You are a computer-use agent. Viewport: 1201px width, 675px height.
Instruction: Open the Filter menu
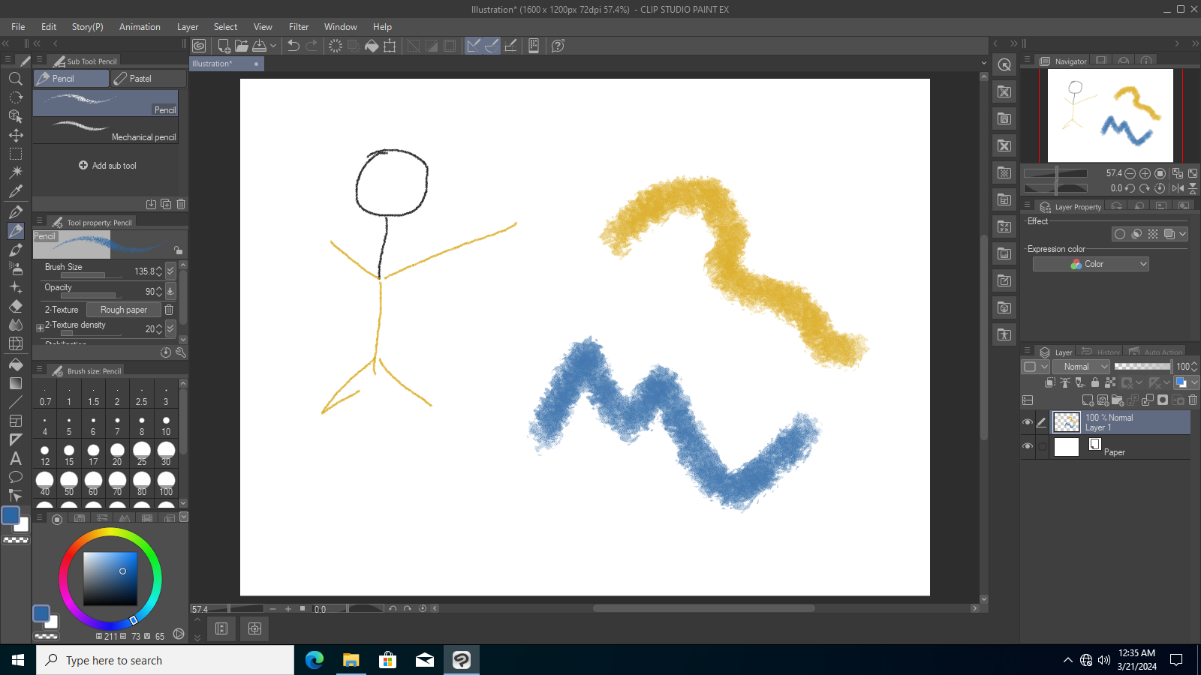(299, 27)
